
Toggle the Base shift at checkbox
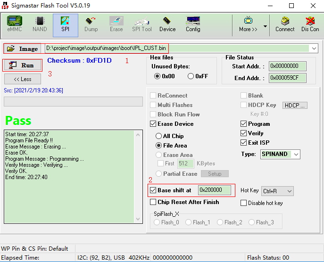153,190
